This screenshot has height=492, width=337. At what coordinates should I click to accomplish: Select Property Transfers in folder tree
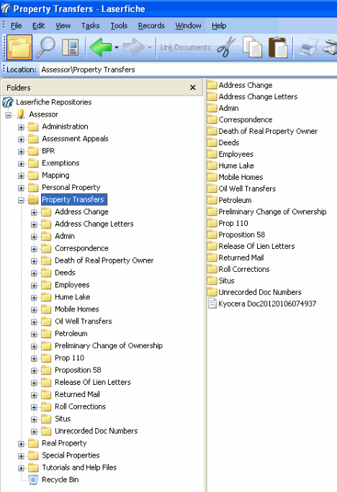[x=74, y=199]
